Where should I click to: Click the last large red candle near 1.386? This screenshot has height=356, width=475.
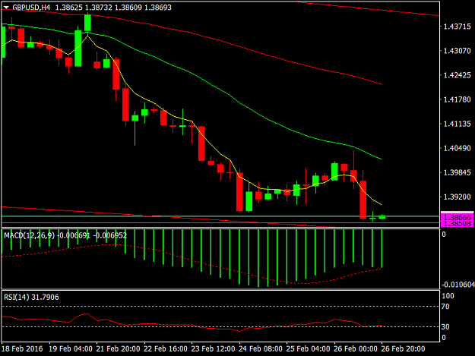363,200
